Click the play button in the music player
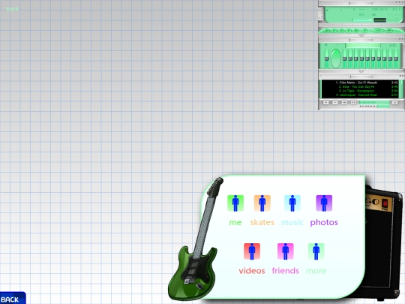The width and height of the screenshot is (405, 304). 334,31
